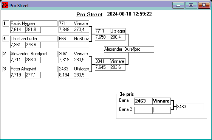This screenshot has height=140, width=212.
Task: Select seed number 2 box
Action: (x=6, y=54)
